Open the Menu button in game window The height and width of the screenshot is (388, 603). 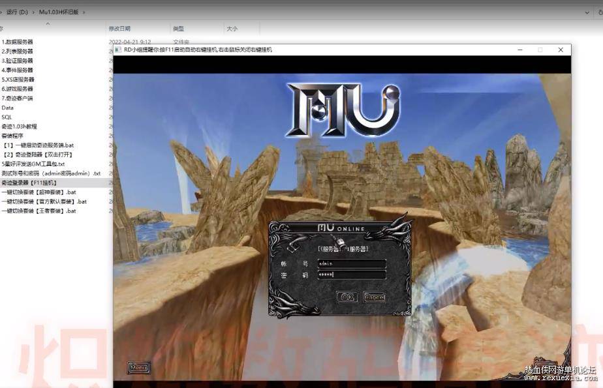tap(138, 367)
